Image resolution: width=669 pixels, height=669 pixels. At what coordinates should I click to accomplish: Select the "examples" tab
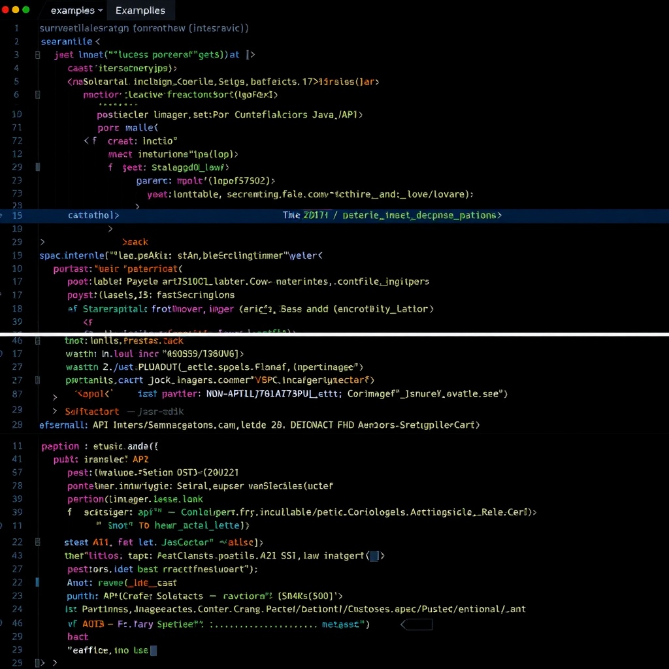point(72,10)
